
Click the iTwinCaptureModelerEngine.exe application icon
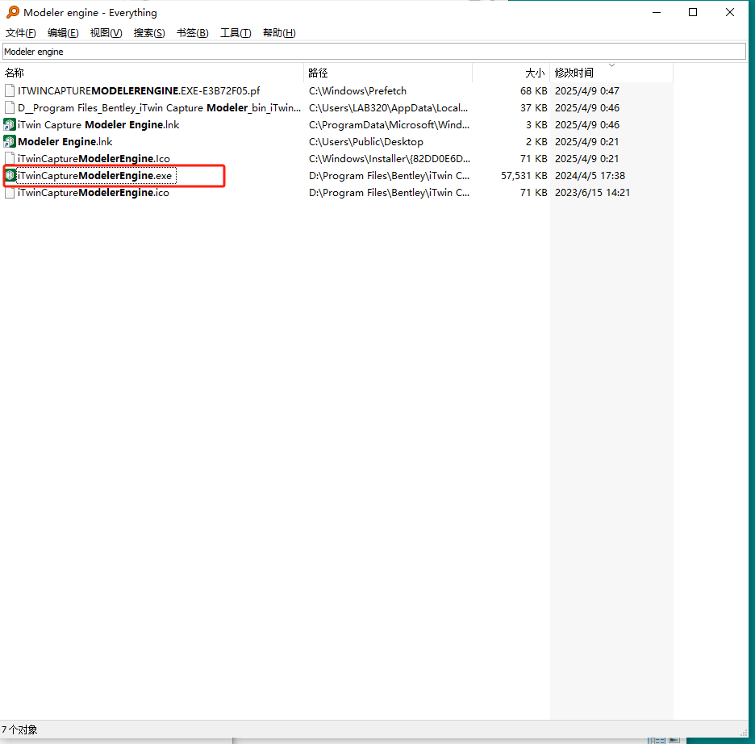10,175
